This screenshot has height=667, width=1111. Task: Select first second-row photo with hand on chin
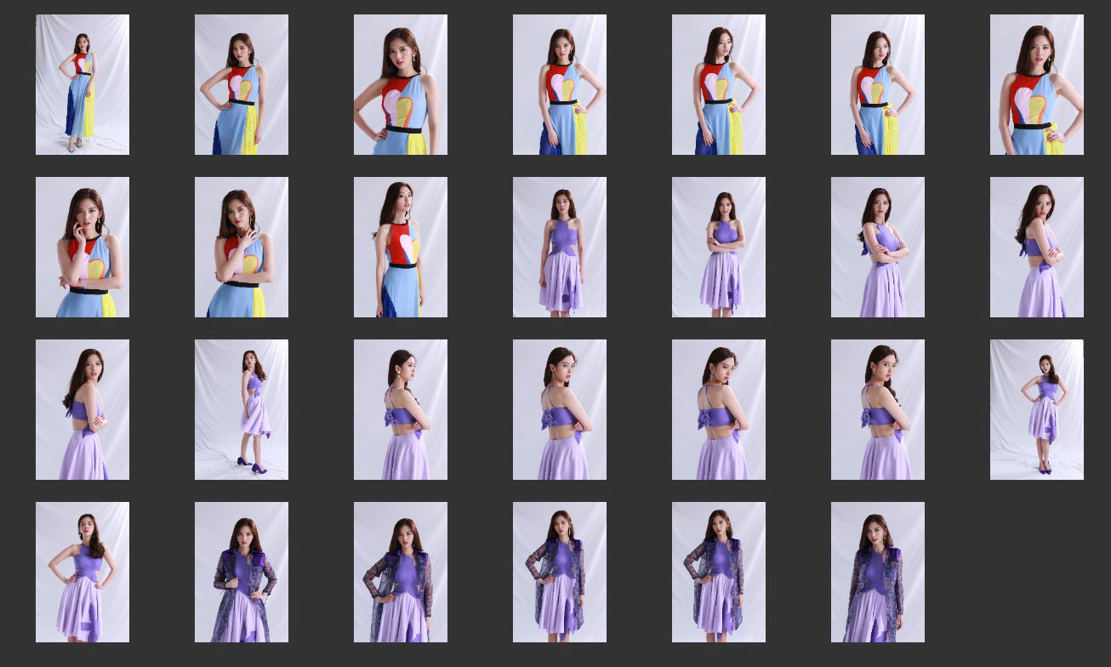pos(83,247)
